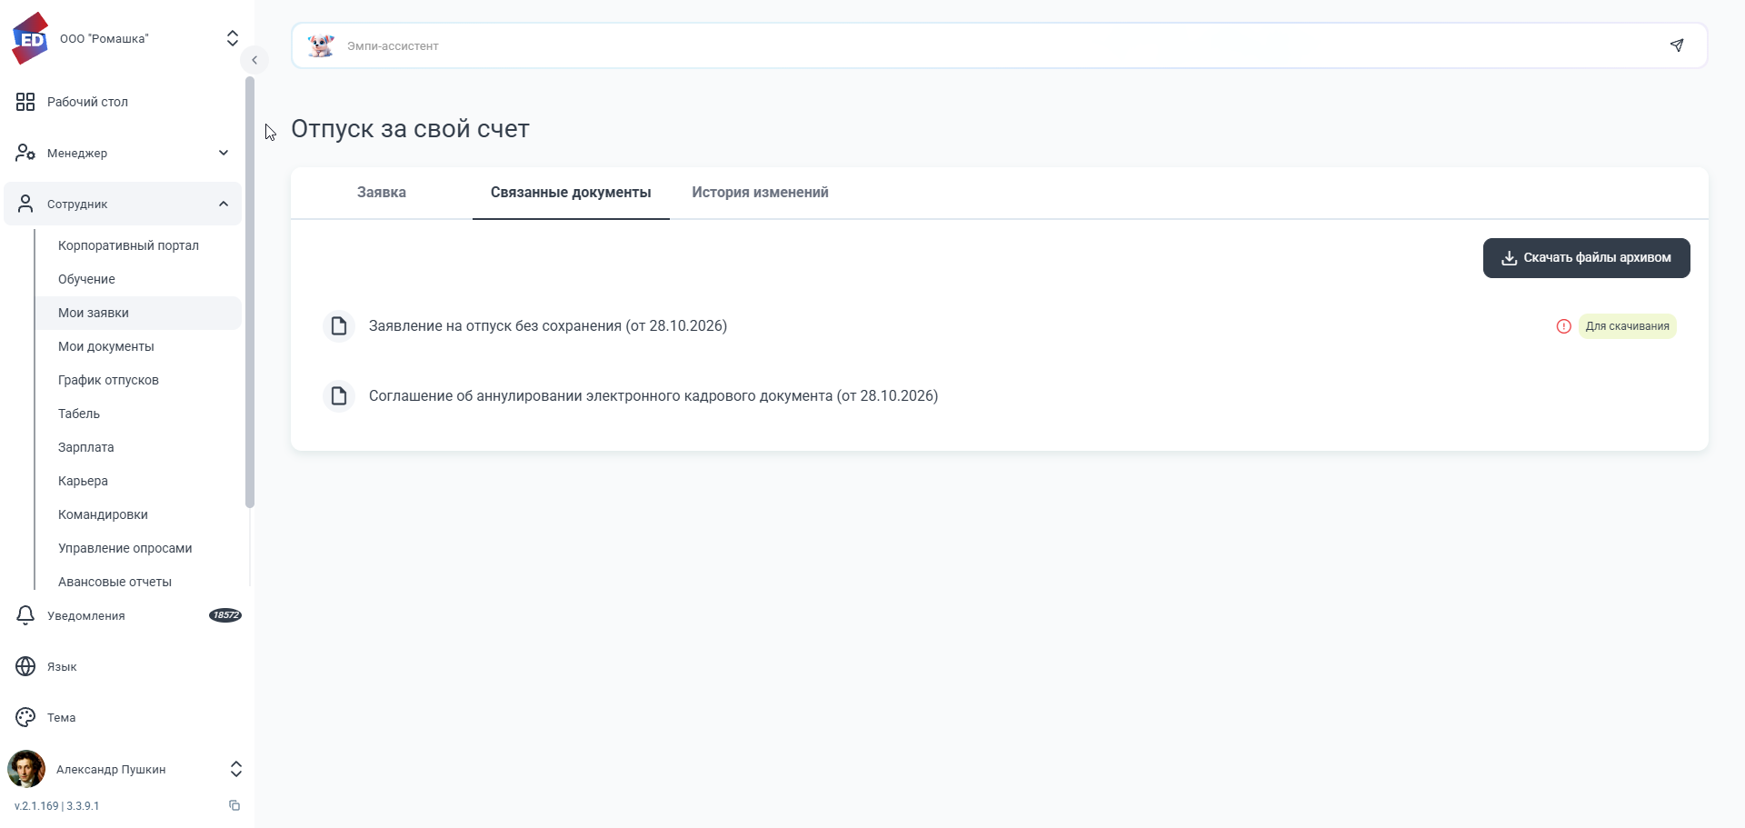This screenshot has height=828, width=1745.
Task: Click the 18572 notifications badge
Action: [x=225, y=615]
